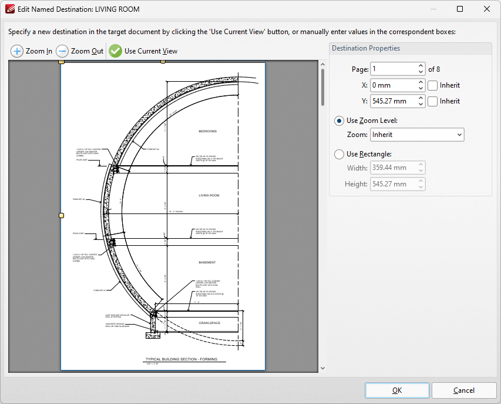Dismiss the dialog with Cancel
Image resolution: width=501 pixels, height=404 pixels.
464,390
